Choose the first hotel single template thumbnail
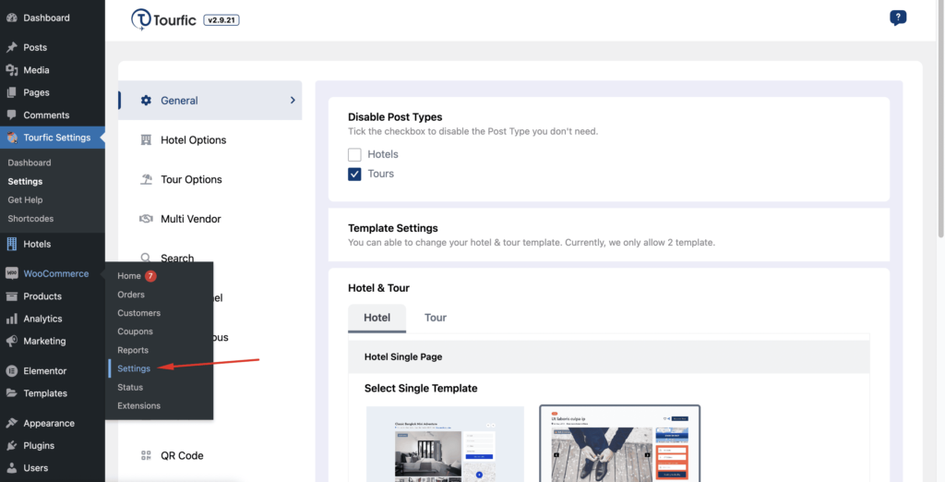This screenshot has width=945, height=482. (x=446, y=444)
